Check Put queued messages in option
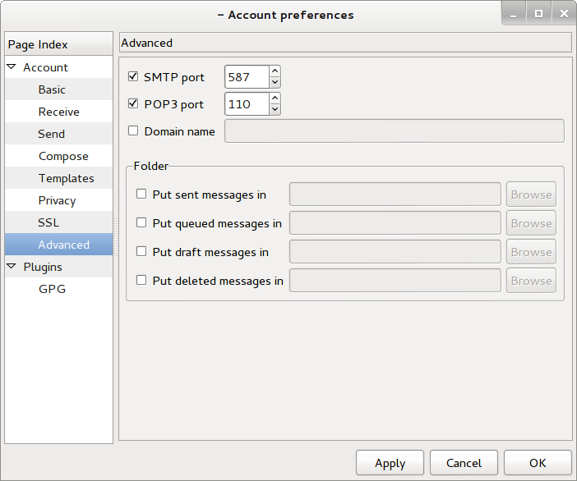Screen dimensions: 577x481 [x=141, y=222]
